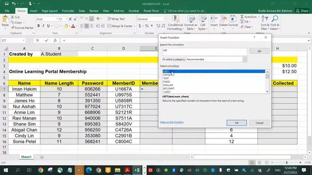This screenshot has height=175, width=312.
Task: Confirm formula with checkmark icon
Action: click(46, 40)
